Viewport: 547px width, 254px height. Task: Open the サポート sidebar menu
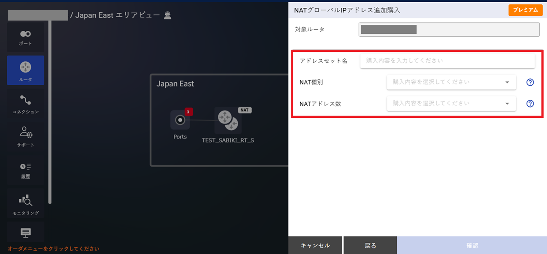point(25,137)
